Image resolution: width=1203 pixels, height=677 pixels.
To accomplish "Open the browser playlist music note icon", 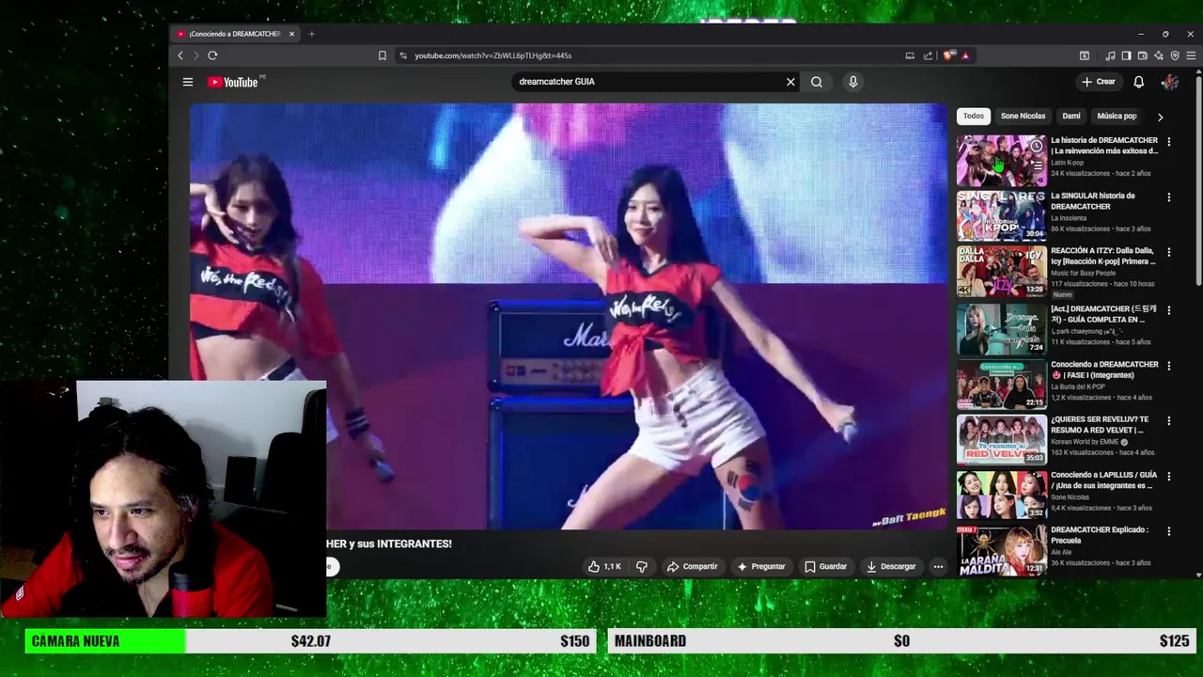I will [x=1110, y=55].
